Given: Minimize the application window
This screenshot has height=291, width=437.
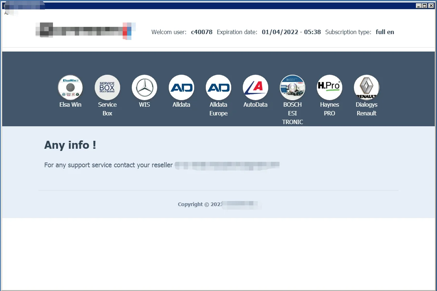Looking at the screenshot, I should tap(418, 5).
